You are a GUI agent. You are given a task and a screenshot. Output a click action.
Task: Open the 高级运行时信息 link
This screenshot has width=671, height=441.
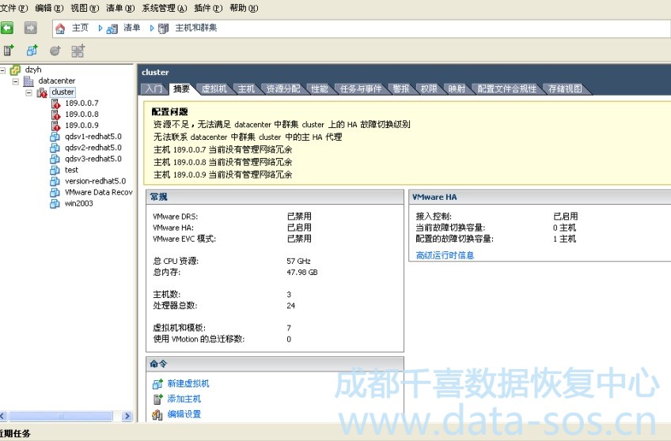tap(445, 255)
